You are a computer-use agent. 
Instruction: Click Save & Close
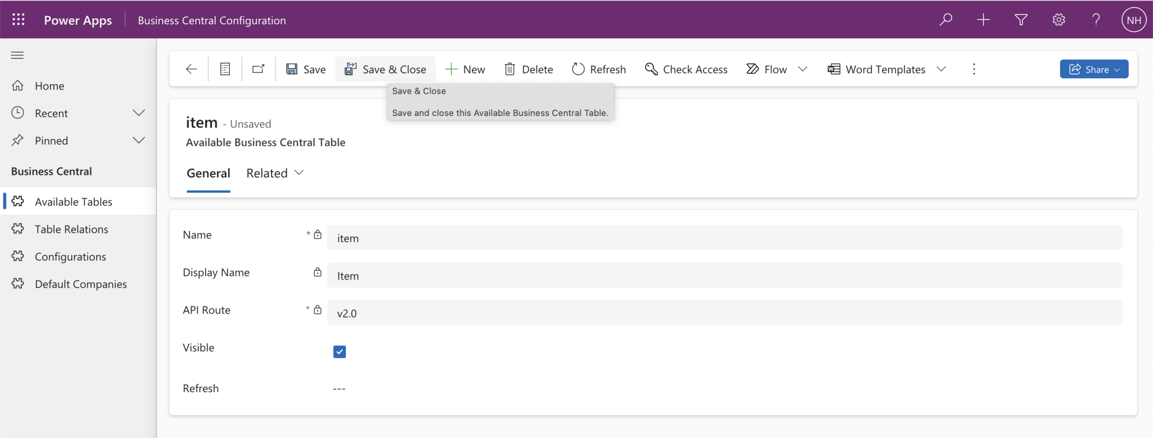(x=385, y=69)
